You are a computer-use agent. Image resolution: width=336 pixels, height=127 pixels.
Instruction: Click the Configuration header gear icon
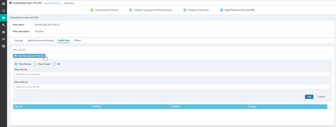click(x=10, y=3)
